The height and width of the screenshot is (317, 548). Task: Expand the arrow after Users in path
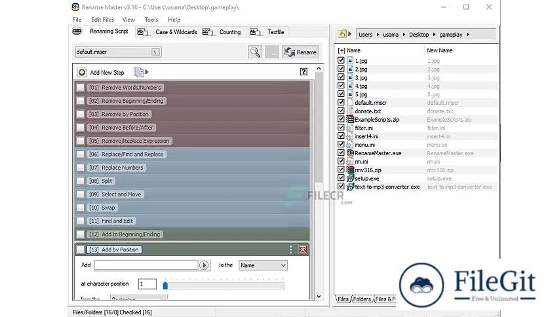click(x=378, y=34)
